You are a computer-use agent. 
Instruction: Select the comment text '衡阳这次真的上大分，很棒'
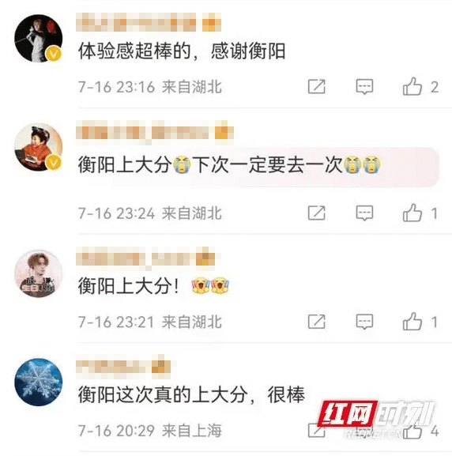click(191, 395)
